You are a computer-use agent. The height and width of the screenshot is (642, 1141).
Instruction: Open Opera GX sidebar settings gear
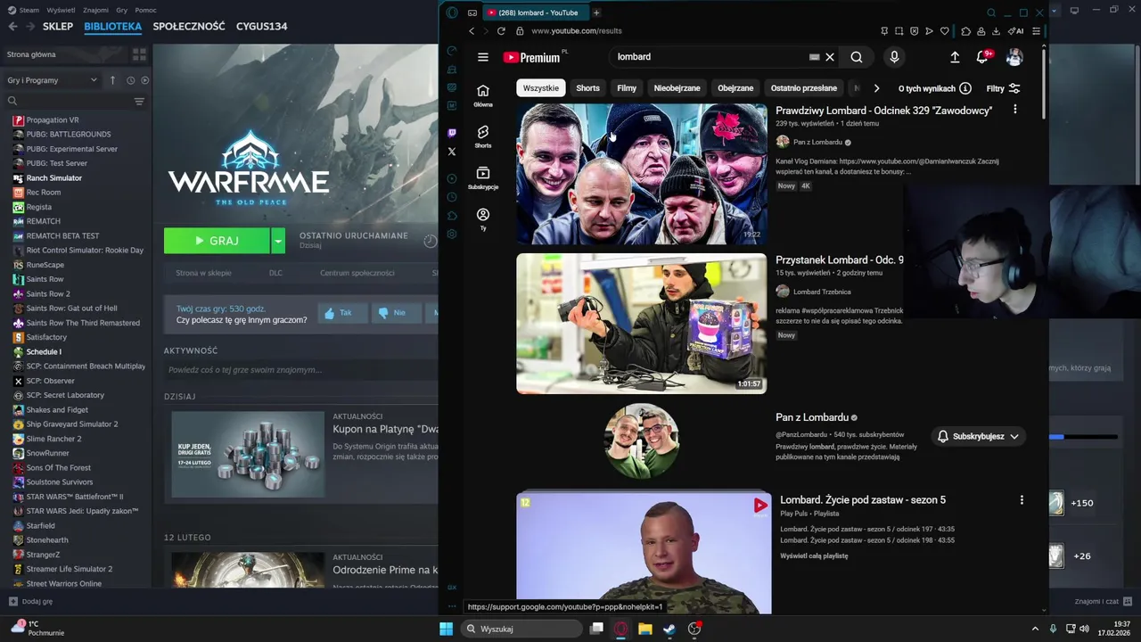pyautogui.click(x=452, y=234)
